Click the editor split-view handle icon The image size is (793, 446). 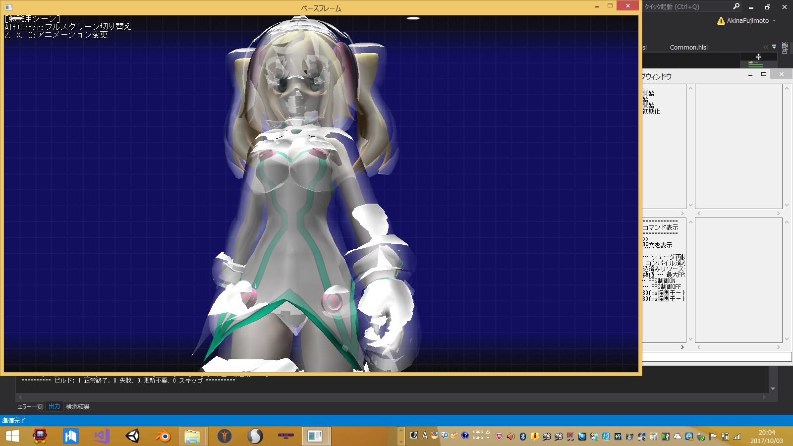coord(758,57)
